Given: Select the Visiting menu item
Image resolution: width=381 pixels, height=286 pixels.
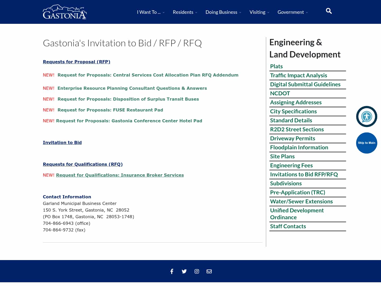Looking at the screenshot, I should [257, 12].
